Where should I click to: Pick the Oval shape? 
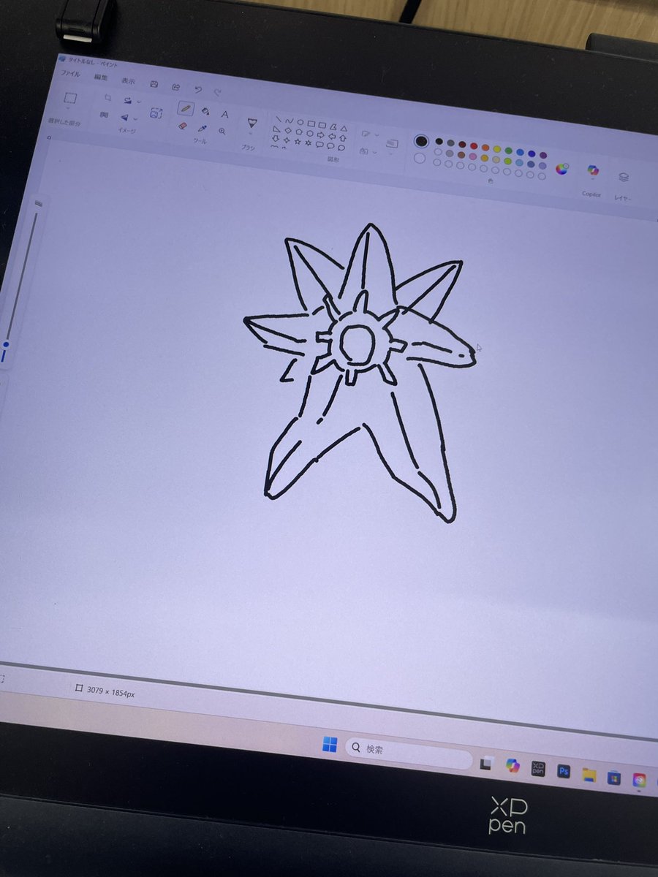pos(300,122)
